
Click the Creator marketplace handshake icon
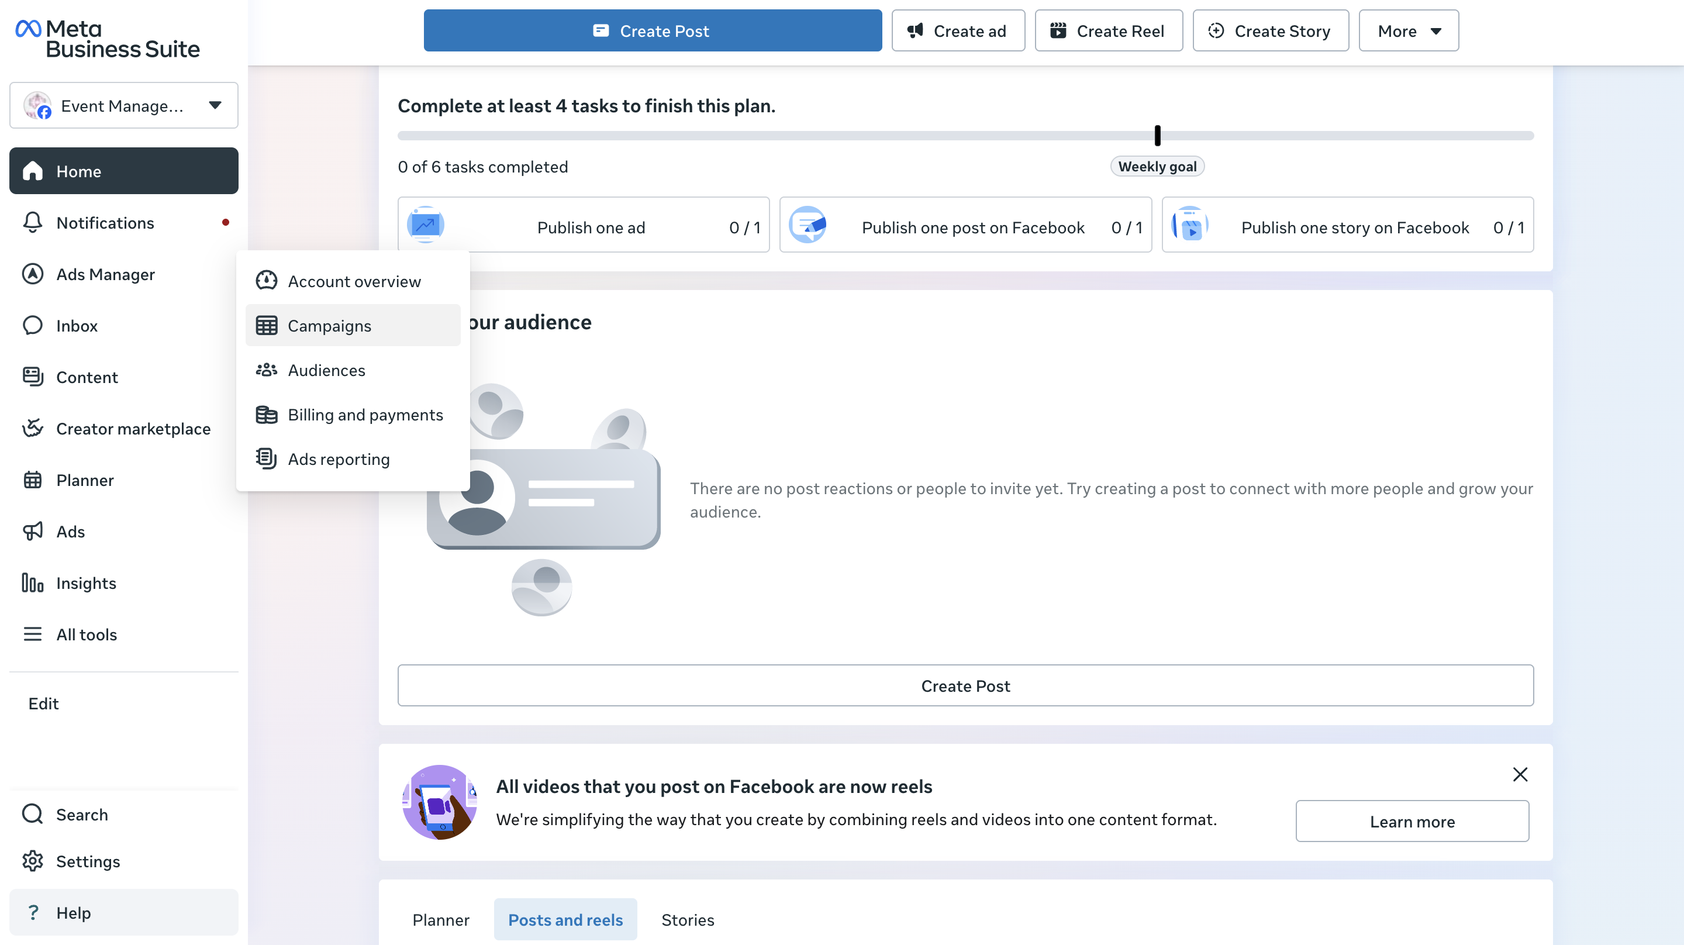(32, 429)
